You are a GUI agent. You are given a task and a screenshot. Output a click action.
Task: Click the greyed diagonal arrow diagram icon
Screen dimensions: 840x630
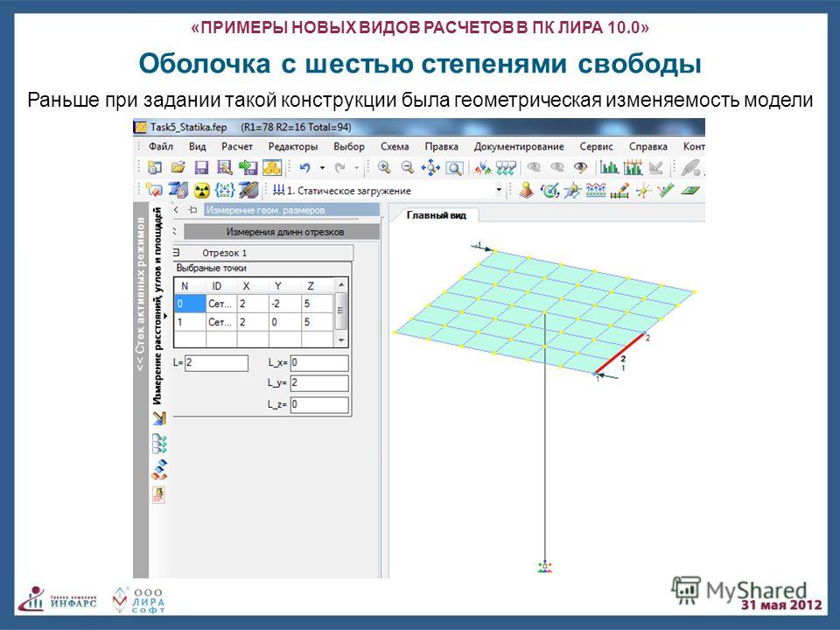click(656, 168)
